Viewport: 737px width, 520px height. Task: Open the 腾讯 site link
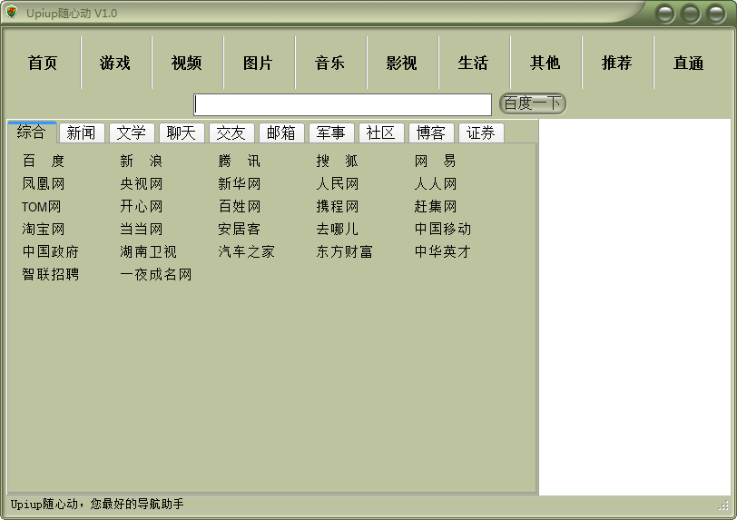pyautogui.click(x=240, y=161)
